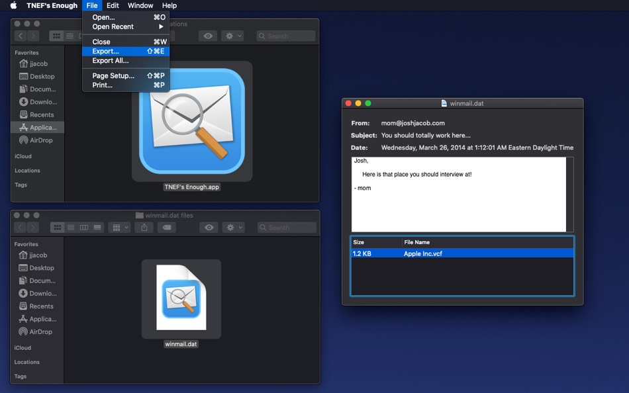Click the Edit Tags button in winmail.dat files window
Screen dimensions: 629x393
167,228
